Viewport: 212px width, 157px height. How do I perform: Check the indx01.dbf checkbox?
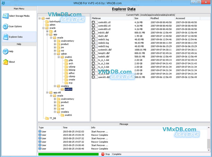93,32
